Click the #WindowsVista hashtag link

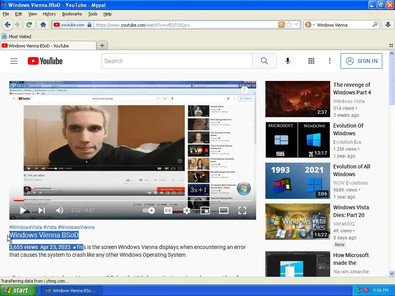25,227
